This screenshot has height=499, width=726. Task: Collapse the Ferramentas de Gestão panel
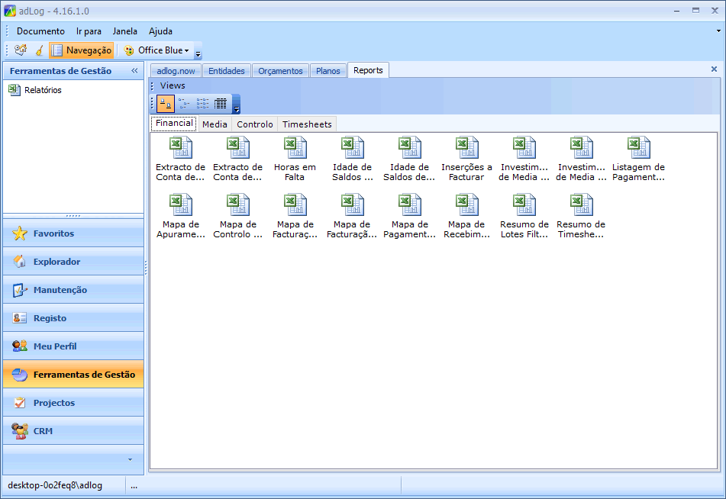pos(134,71)
